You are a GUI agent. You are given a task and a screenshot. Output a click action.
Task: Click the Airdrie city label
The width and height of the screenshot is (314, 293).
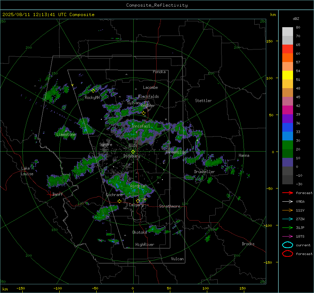pyautogui.click(x=137, y=186)
